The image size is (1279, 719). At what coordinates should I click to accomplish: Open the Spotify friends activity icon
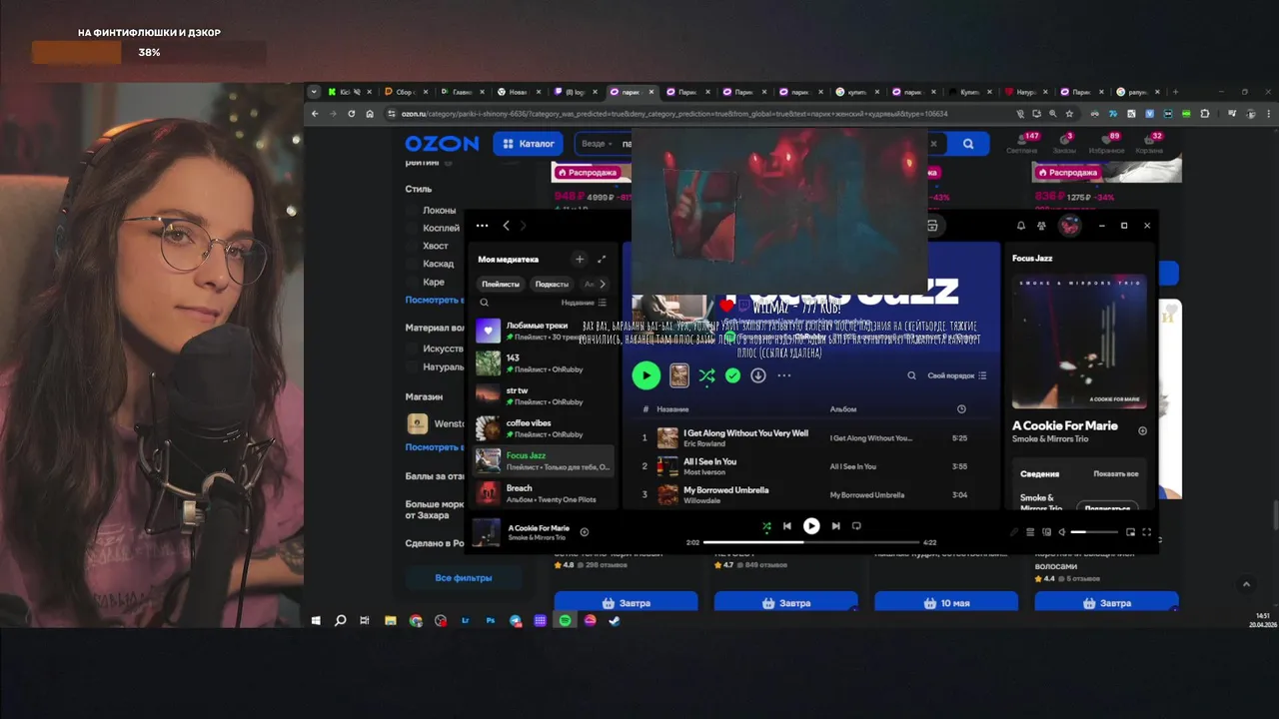point(1042,226)
